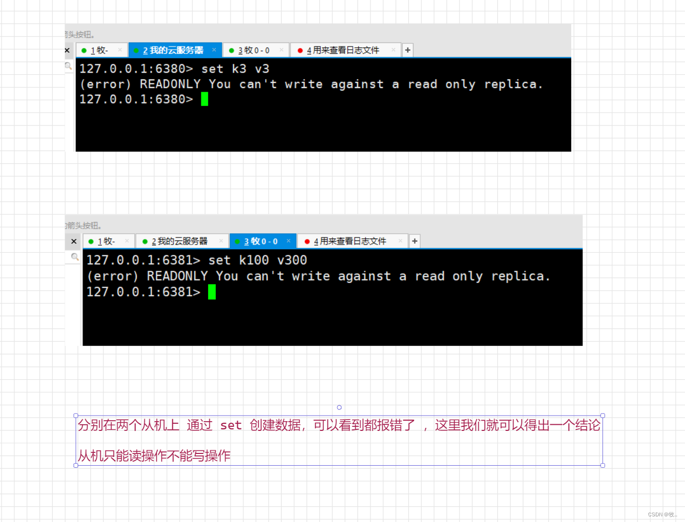Open tab '4 用来查看日志文件' in upper terminal
The image size is (685, 522).
(x=345, y=50)
